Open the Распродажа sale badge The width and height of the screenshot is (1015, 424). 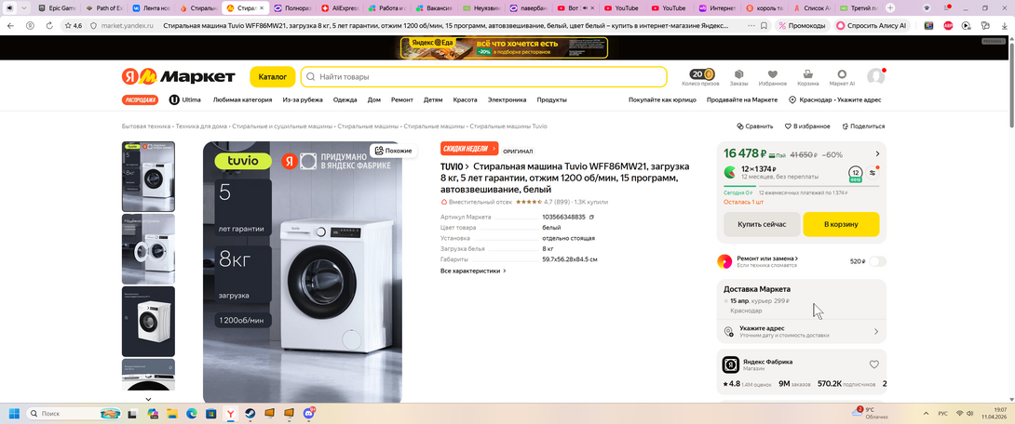pos(141,100)
